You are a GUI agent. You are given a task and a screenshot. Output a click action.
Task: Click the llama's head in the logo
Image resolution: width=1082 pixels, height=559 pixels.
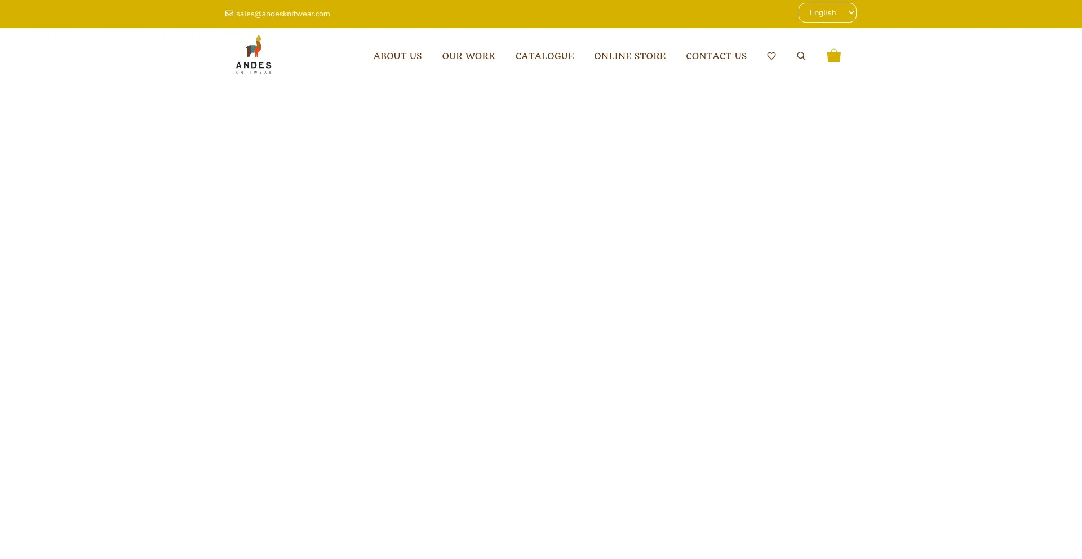point(259,39)
